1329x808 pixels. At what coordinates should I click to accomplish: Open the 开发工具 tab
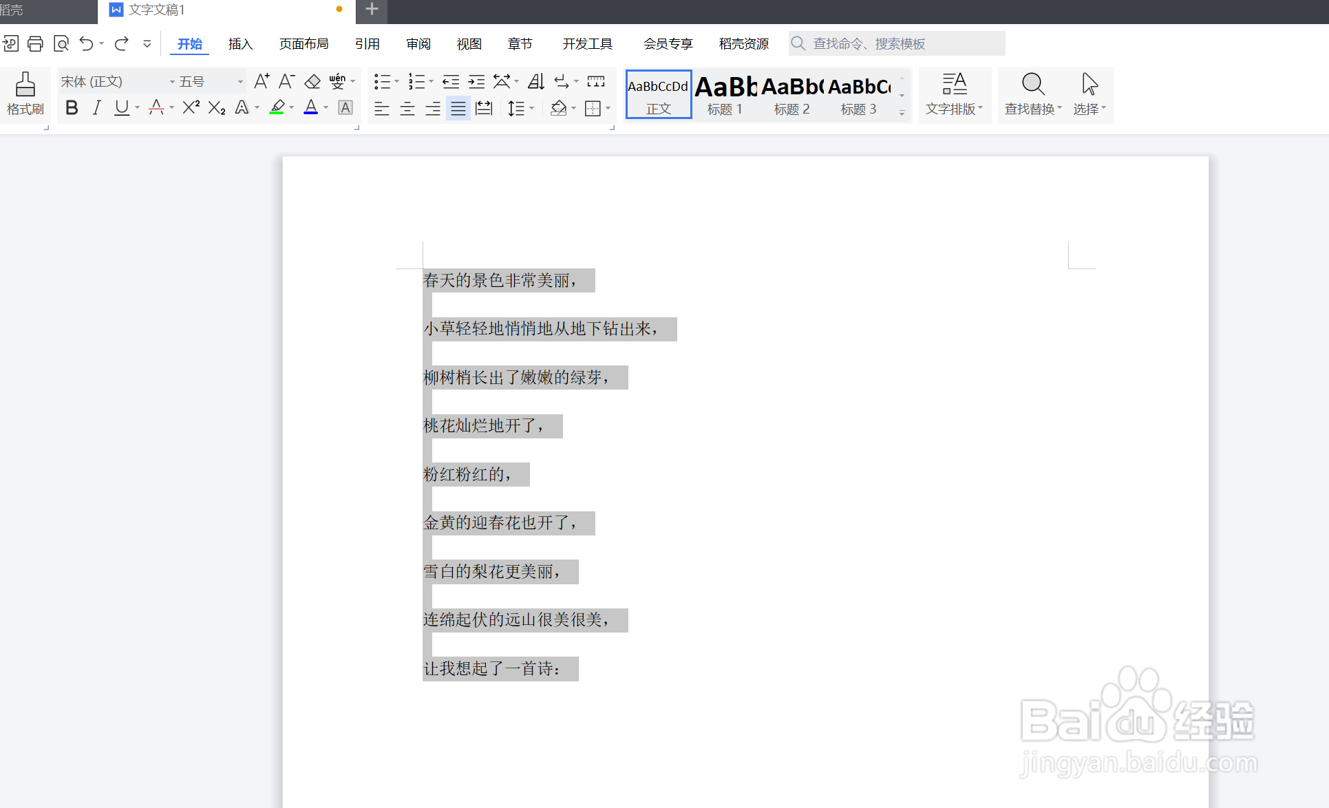pos(587,44)
